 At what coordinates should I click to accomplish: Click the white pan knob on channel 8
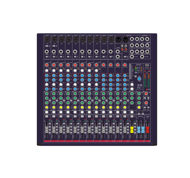coord(97,112)
